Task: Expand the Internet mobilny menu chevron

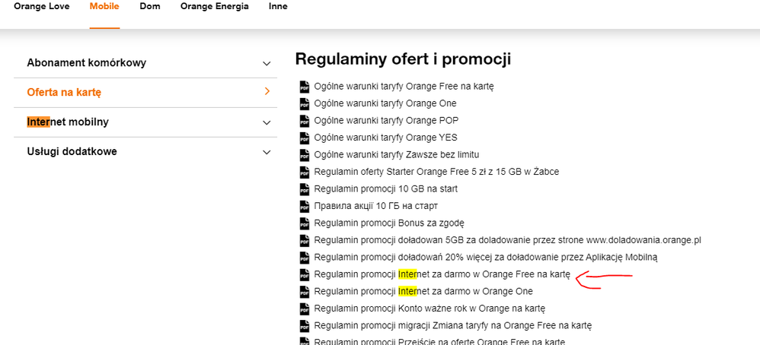Action: point(267,122)
